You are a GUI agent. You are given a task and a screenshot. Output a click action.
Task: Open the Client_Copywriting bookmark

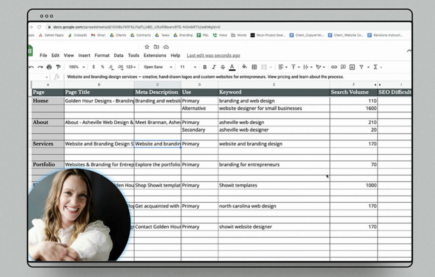(307, 35)
